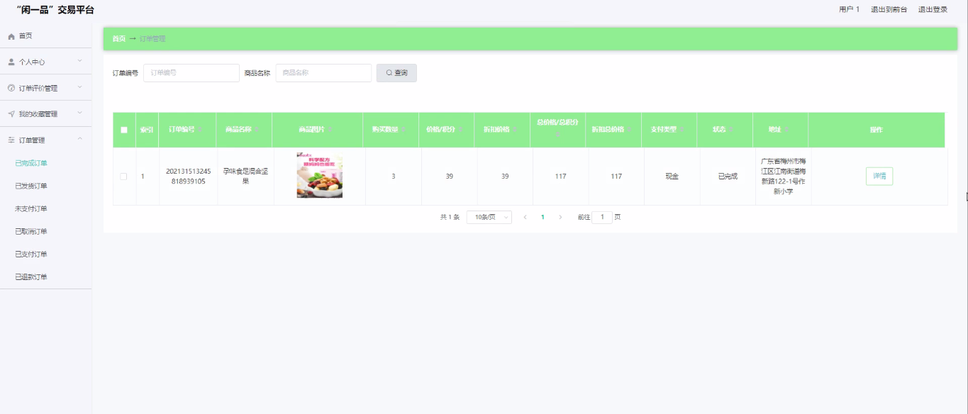The height and width of the screenshot is (414, 968).
Task: Click the person icon beside 个人中心
Action: click(11, 62)
